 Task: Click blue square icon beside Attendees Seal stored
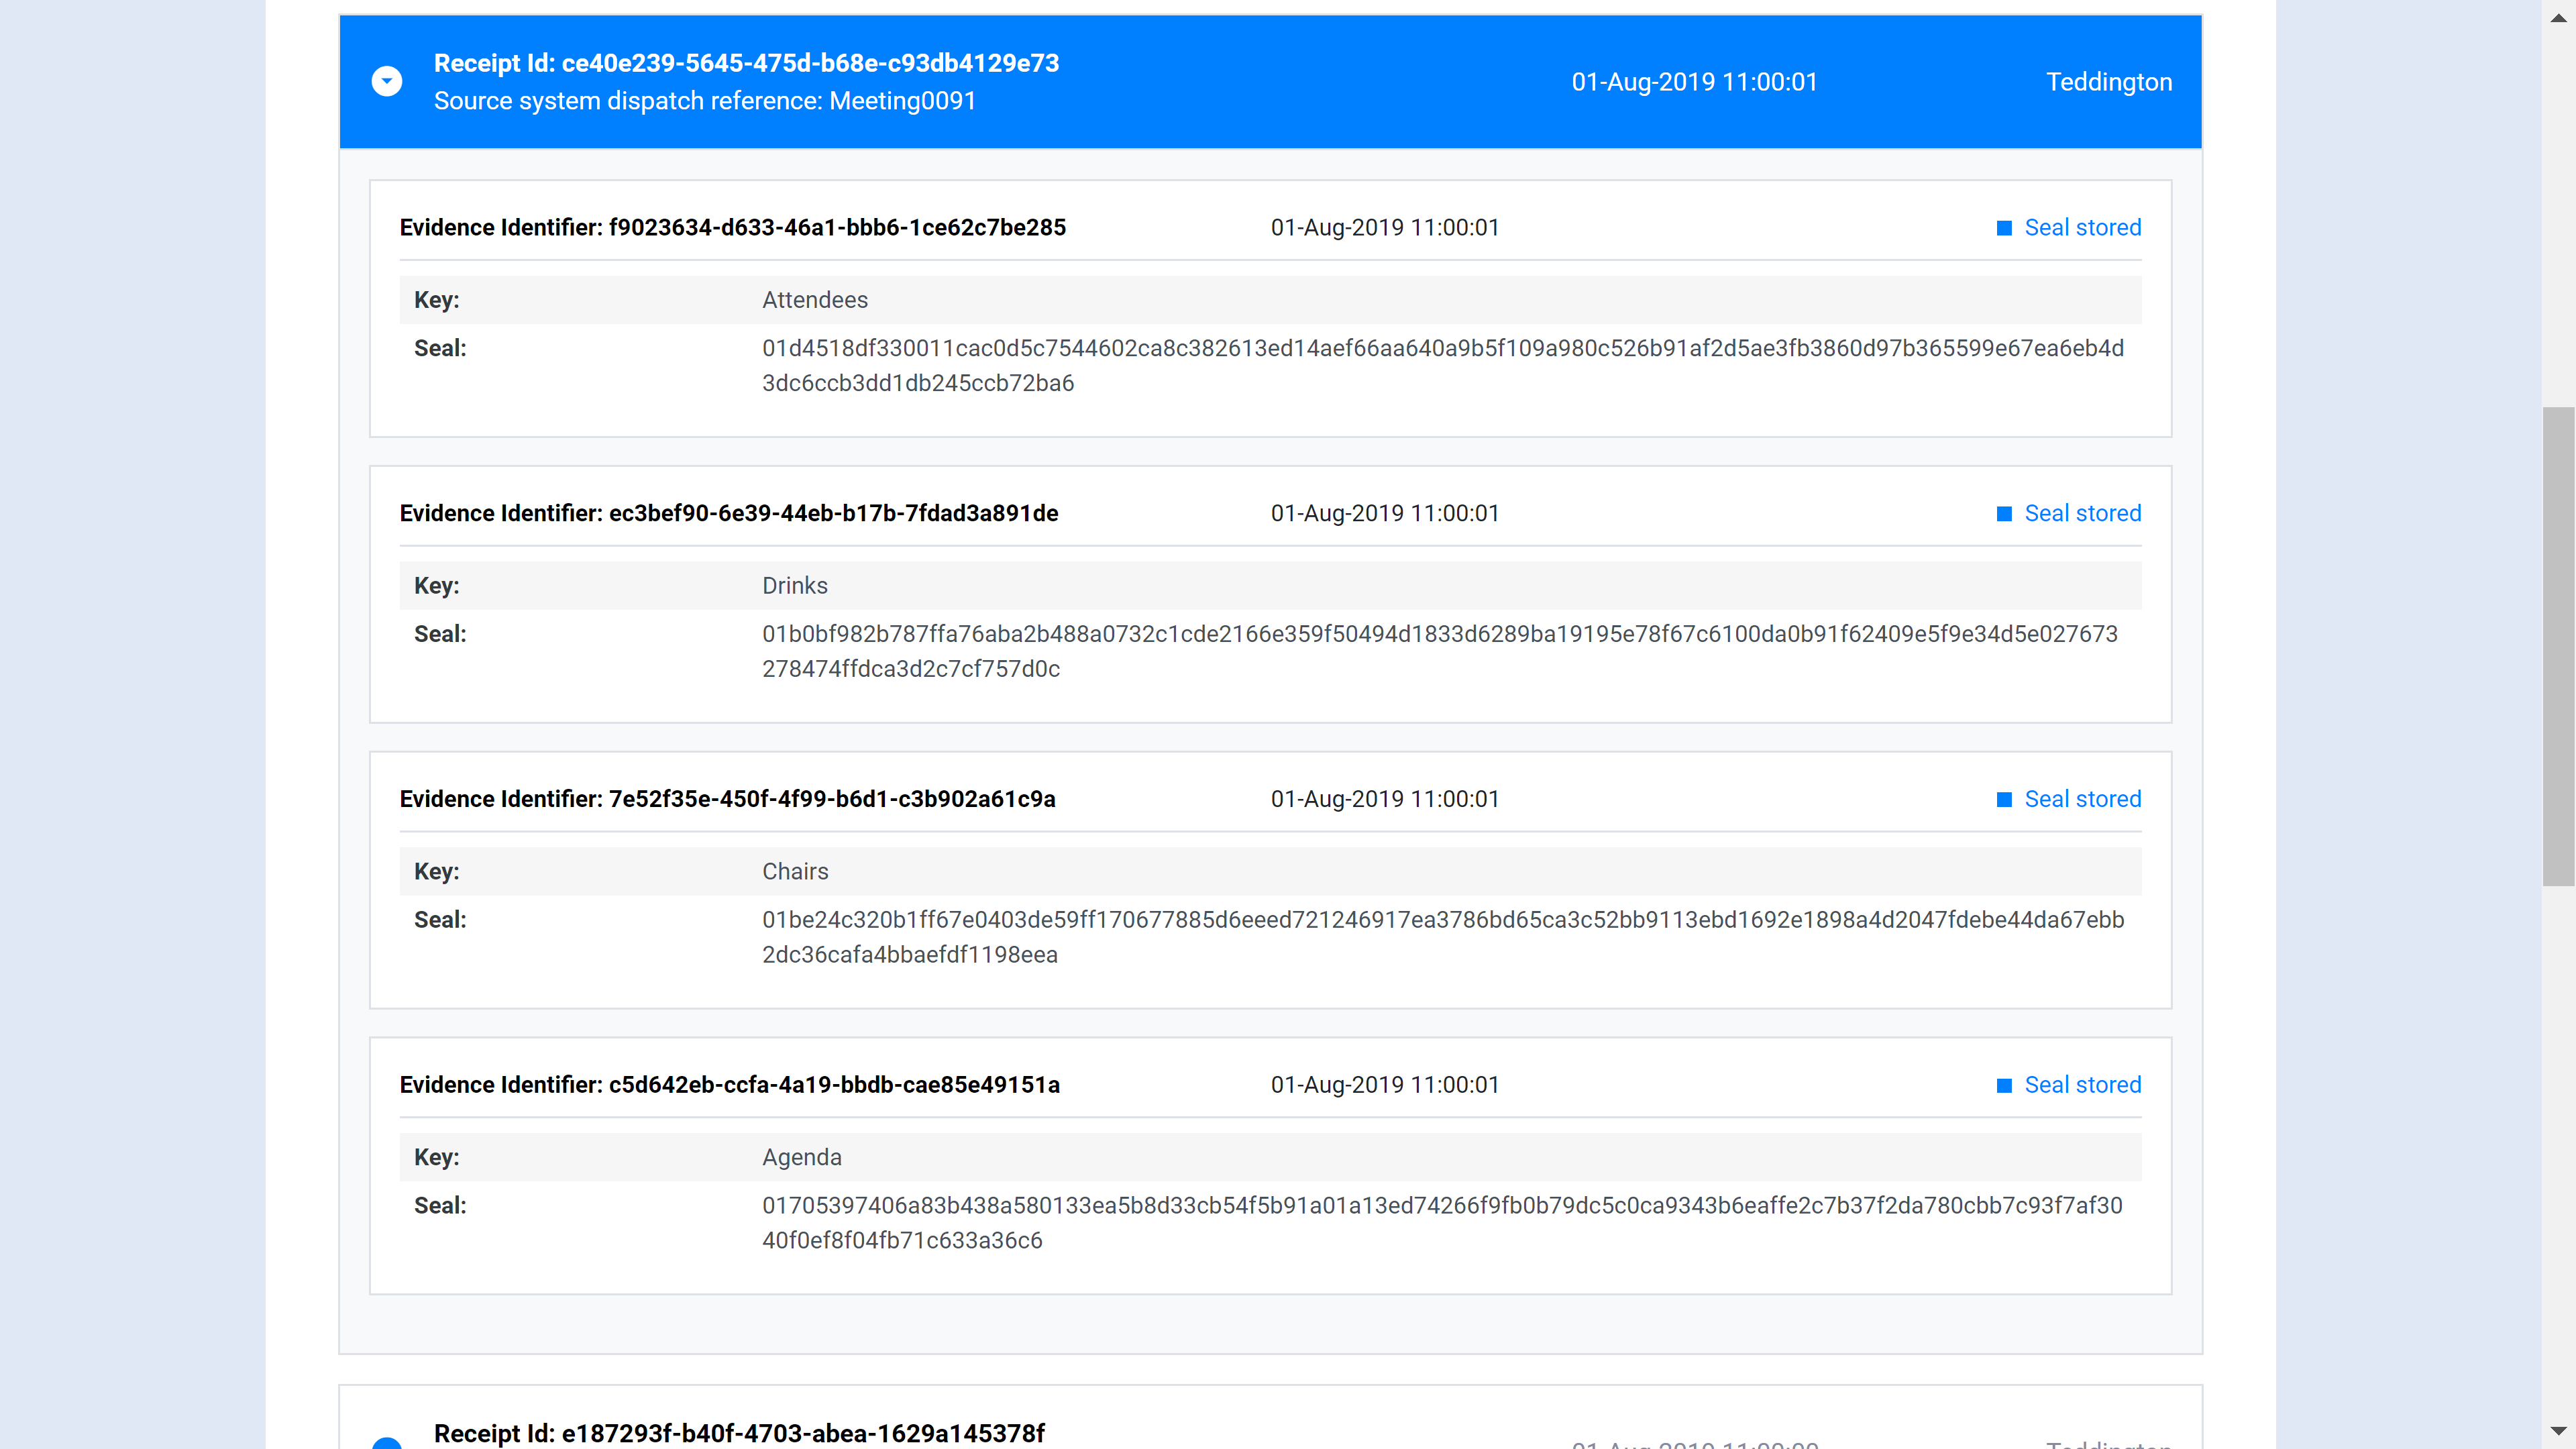coord(2004,228)
